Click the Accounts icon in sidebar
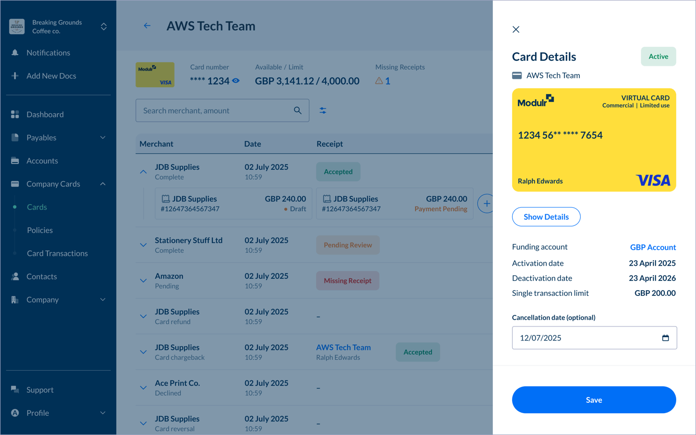 (15, 161)
